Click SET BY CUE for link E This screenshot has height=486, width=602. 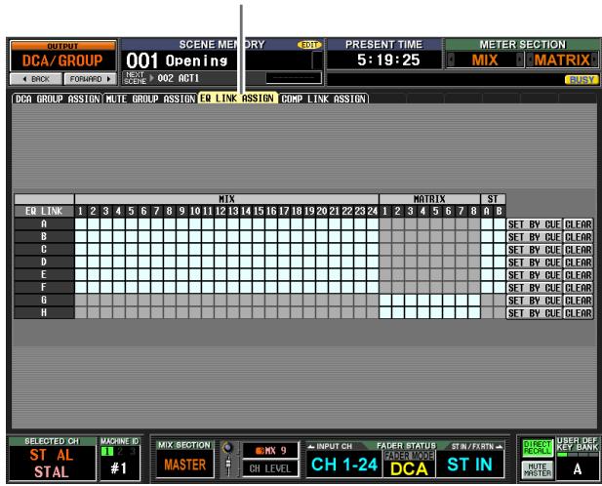(534, 275)
